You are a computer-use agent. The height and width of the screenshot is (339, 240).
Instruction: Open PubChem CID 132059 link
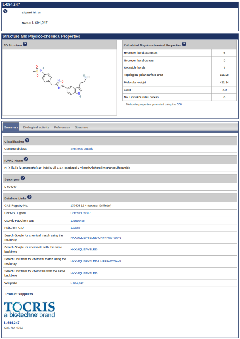pyautogui.click(x=75, y=228)
